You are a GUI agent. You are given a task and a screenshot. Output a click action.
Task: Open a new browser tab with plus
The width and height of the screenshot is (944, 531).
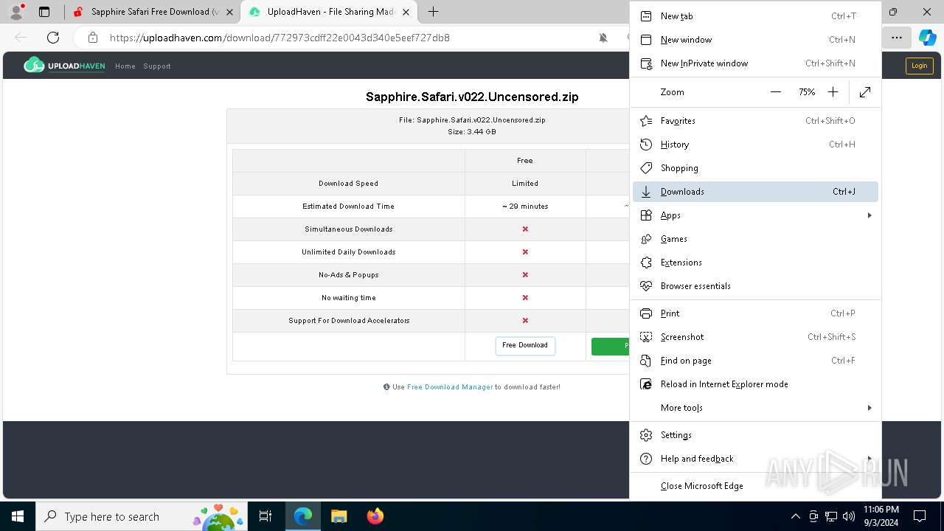coord(434,12)
